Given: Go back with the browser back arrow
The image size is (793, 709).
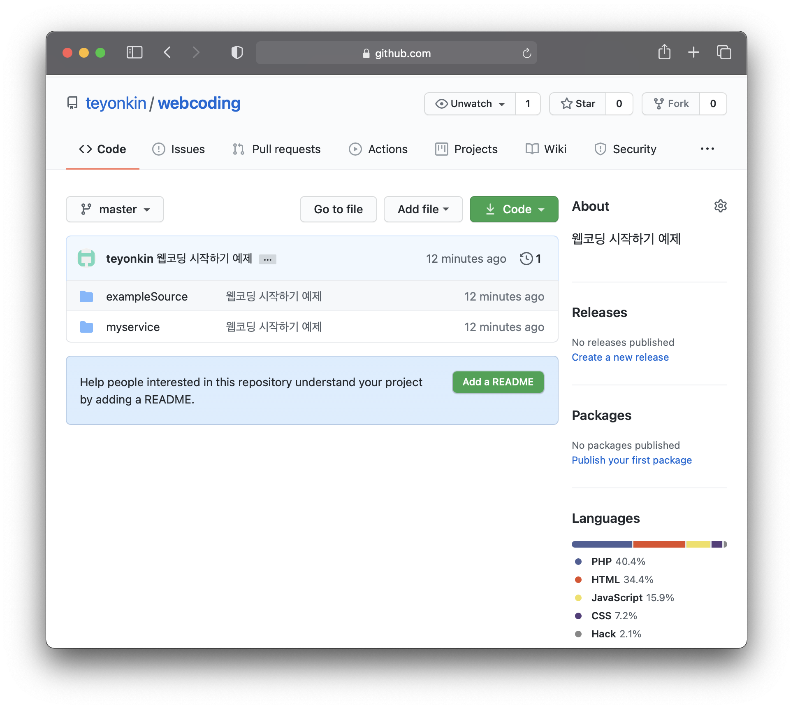Looking at the screenshot, I should click(x=167, y=53).
